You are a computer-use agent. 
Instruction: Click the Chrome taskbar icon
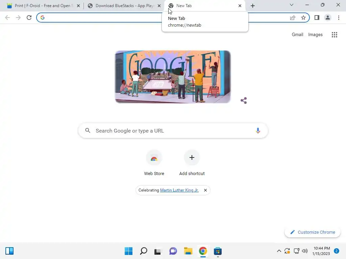[x=203, y=251]
